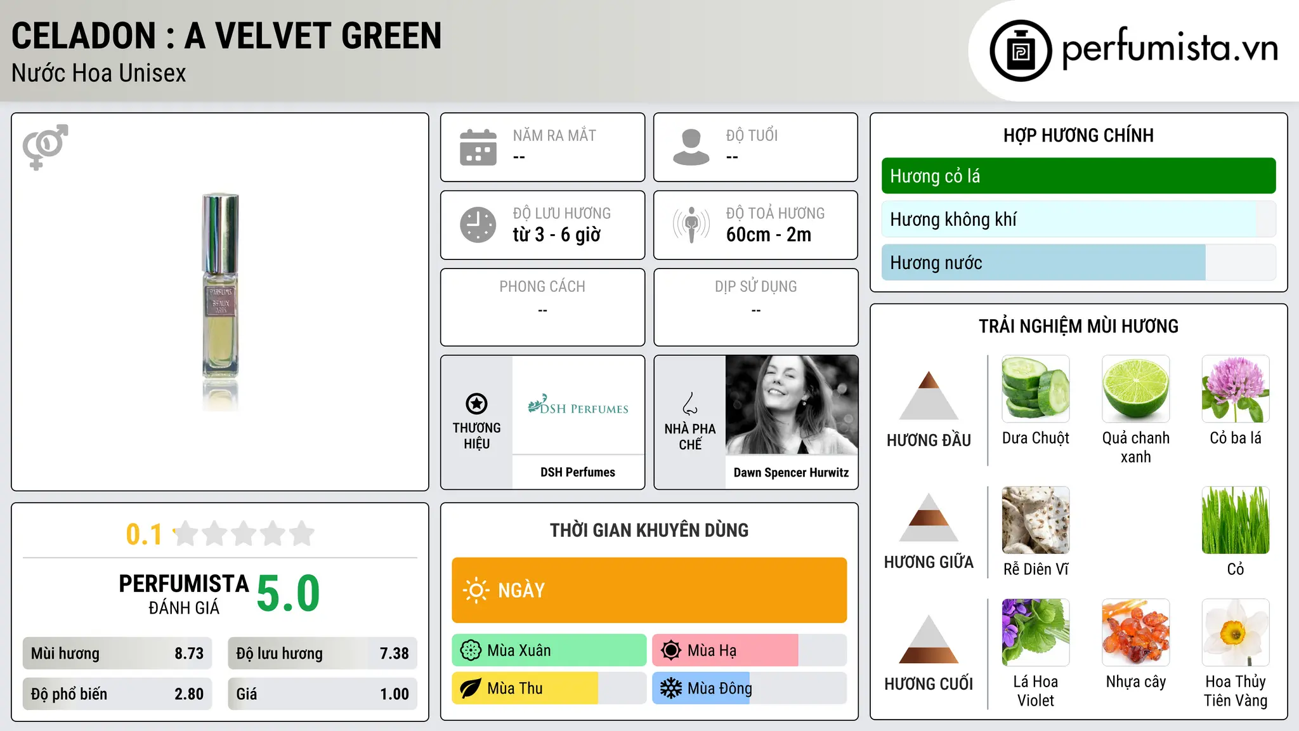Click the 'Nước Hoa Unisex' subtitle
Viewport: 1299px width, 731px height.
tap(99, 74)
